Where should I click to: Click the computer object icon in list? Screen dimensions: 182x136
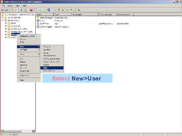tap(38, 21)
